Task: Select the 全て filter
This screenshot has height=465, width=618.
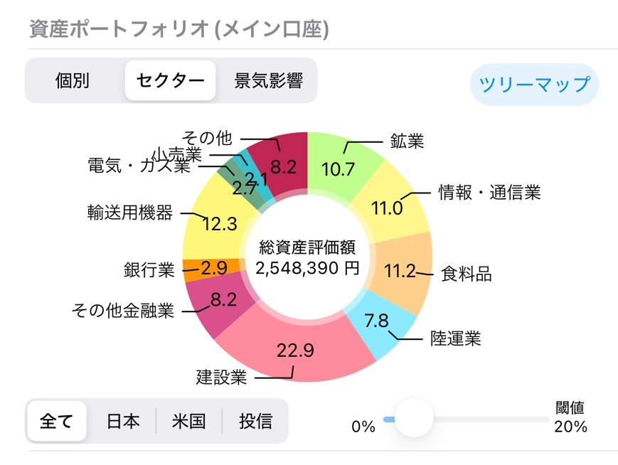Action: 56,421
